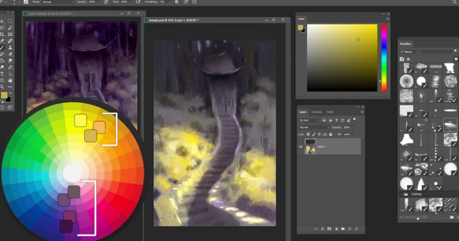This screenshot has height=241, width=459.
Task: Lock image pixels with brush lock icon
Action: (x=314, y=134)
